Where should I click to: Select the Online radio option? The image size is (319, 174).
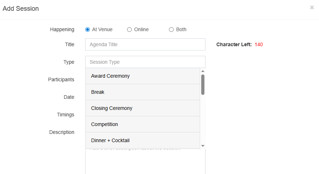[x=129, y=30]
